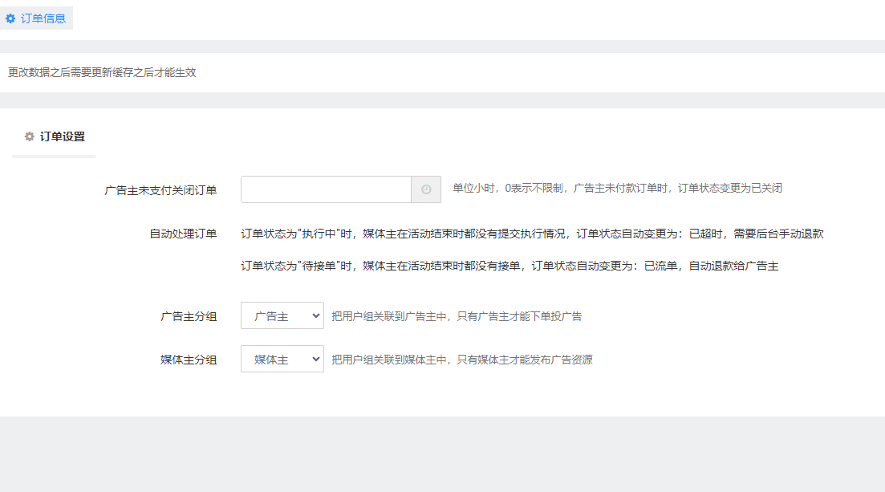Click the 广告主未支付关闭订单 label

[160, 190]
